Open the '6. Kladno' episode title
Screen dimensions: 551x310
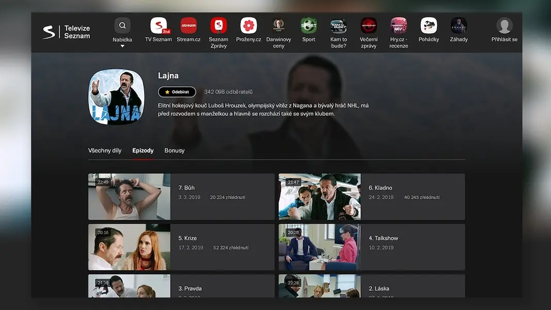[380, 188]
